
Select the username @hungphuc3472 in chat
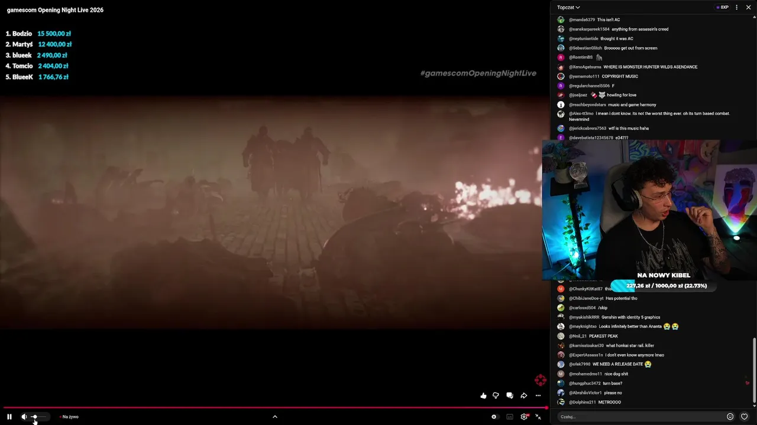pyautogui.click(x=585, y=383)
